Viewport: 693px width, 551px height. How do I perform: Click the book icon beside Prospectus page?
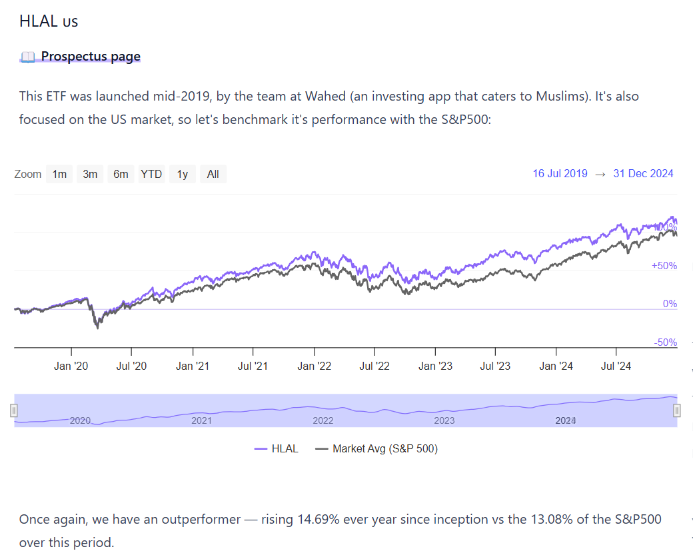(x=27, y=57)
